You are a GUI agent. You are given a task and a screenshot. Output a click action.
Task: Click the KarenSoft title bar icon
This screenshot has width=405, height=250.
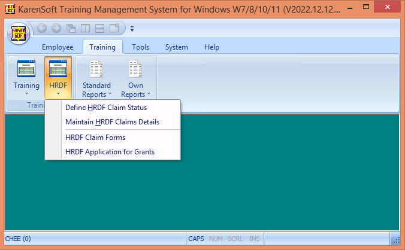[10, 9]
